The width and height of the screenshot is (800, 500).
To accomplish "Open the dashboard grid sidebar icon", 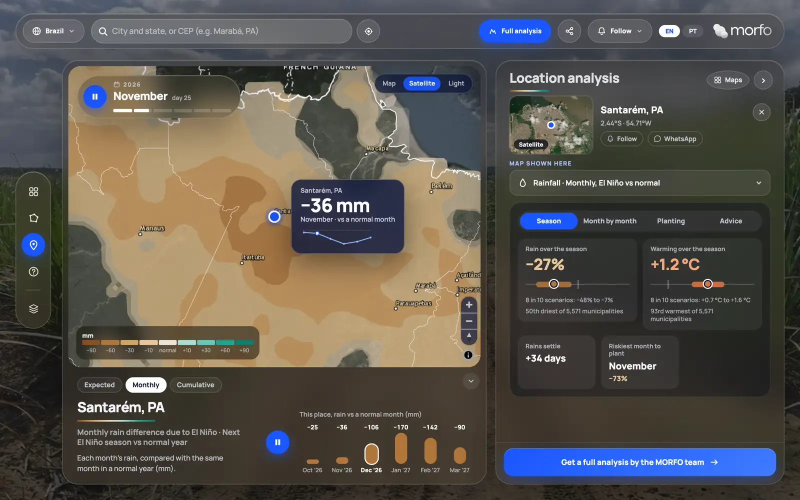I will pos(33,191).
